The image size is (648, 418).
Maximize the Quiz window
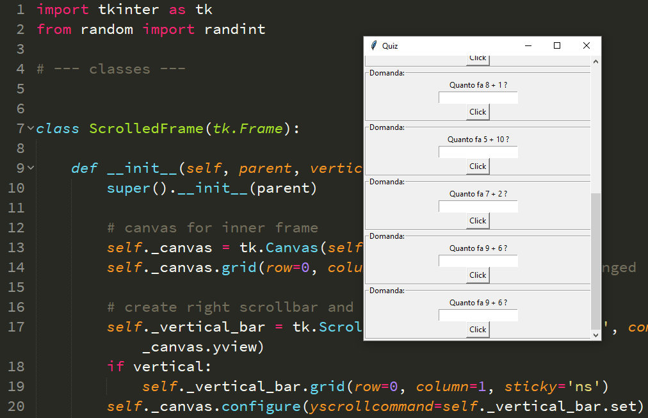coord(556,45)
